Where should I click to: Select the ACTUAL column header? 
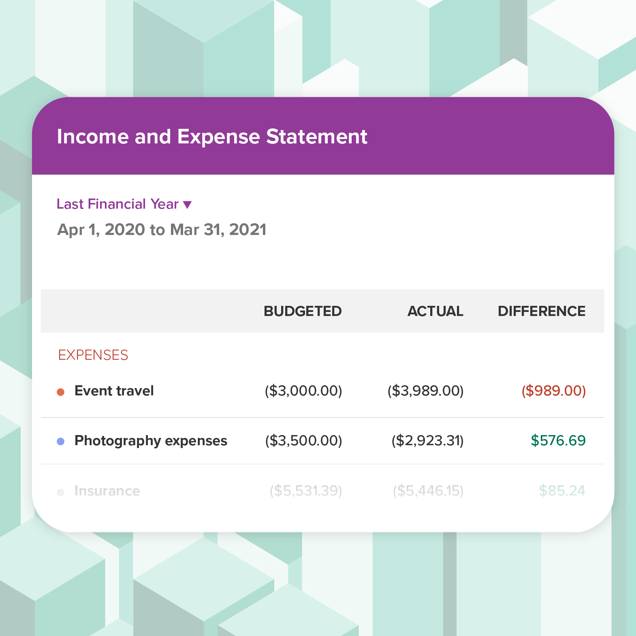[x=435, y=311]
